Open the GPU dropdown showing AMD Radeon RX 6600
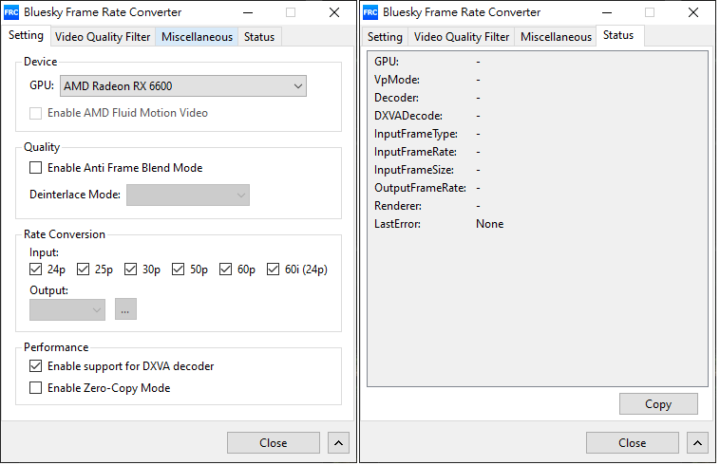720x465 pixels. pos(183,86)
